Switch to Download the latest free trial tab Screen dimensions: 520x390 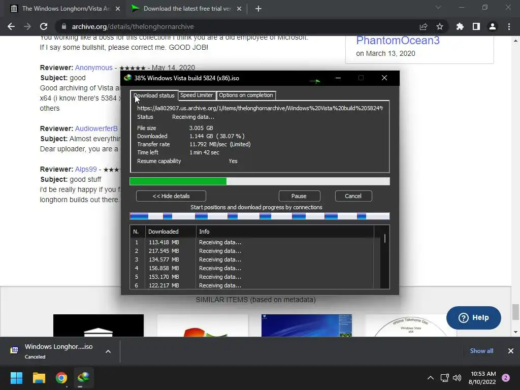pyautogui.click(x=187, y=9)
